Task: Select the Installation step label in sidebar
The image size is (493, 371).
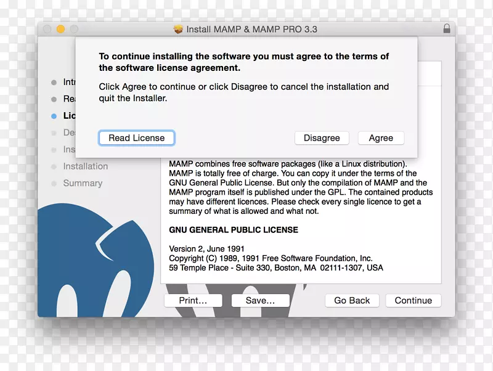Action: click(85, 166)
